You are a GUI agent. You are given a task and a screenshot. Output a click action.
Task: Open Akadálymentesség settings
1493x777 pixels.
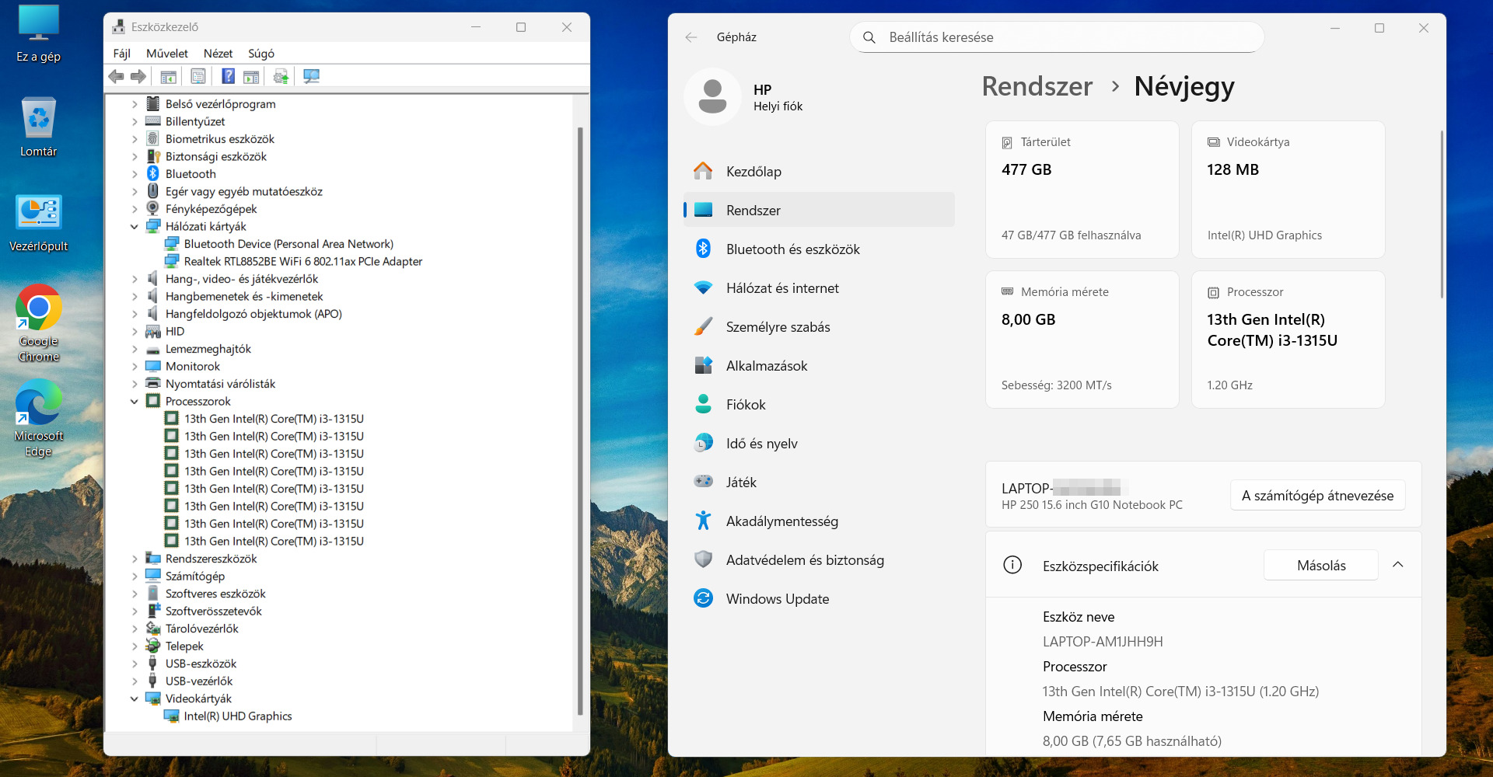click(819, 521)
